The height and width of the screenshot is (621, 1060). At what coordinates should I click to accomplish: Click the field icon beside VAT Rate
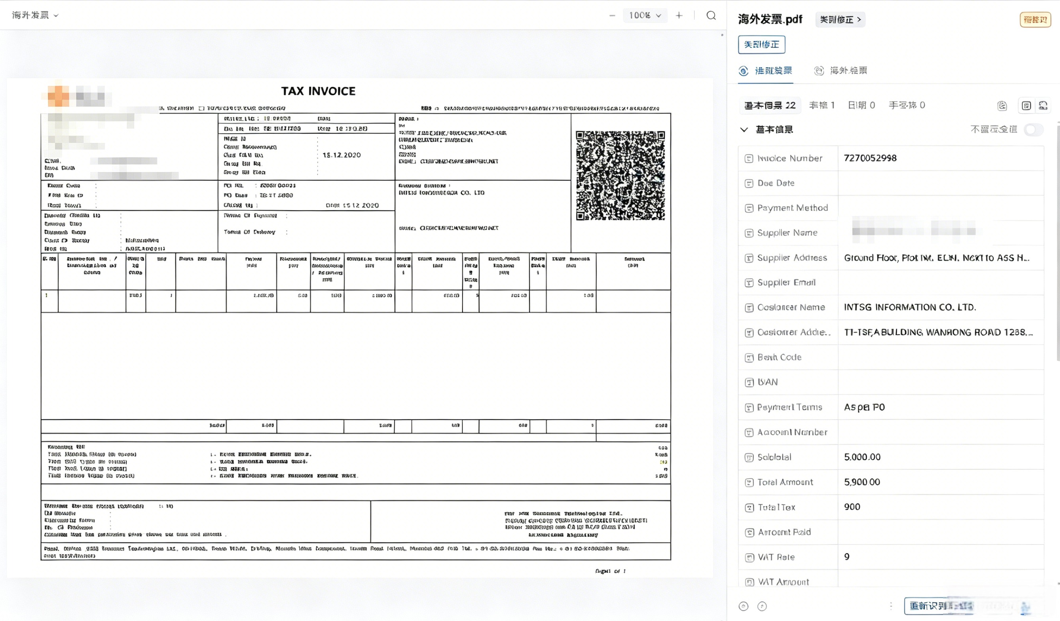pyautogui.click(x=749, y=558)
